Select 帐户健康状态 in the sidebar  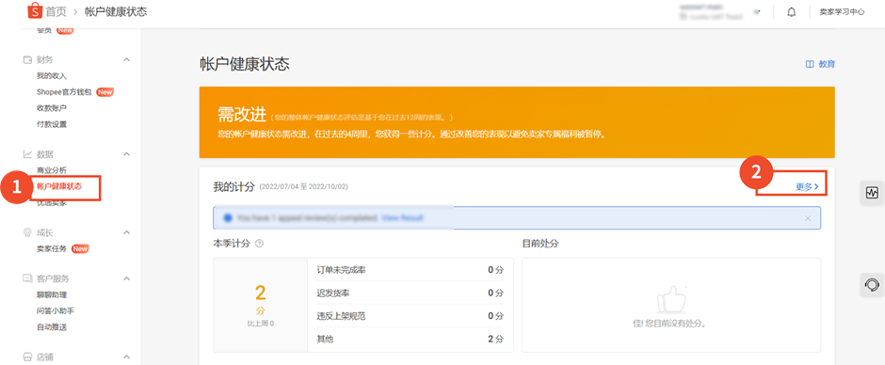click(x=59, y=186)
